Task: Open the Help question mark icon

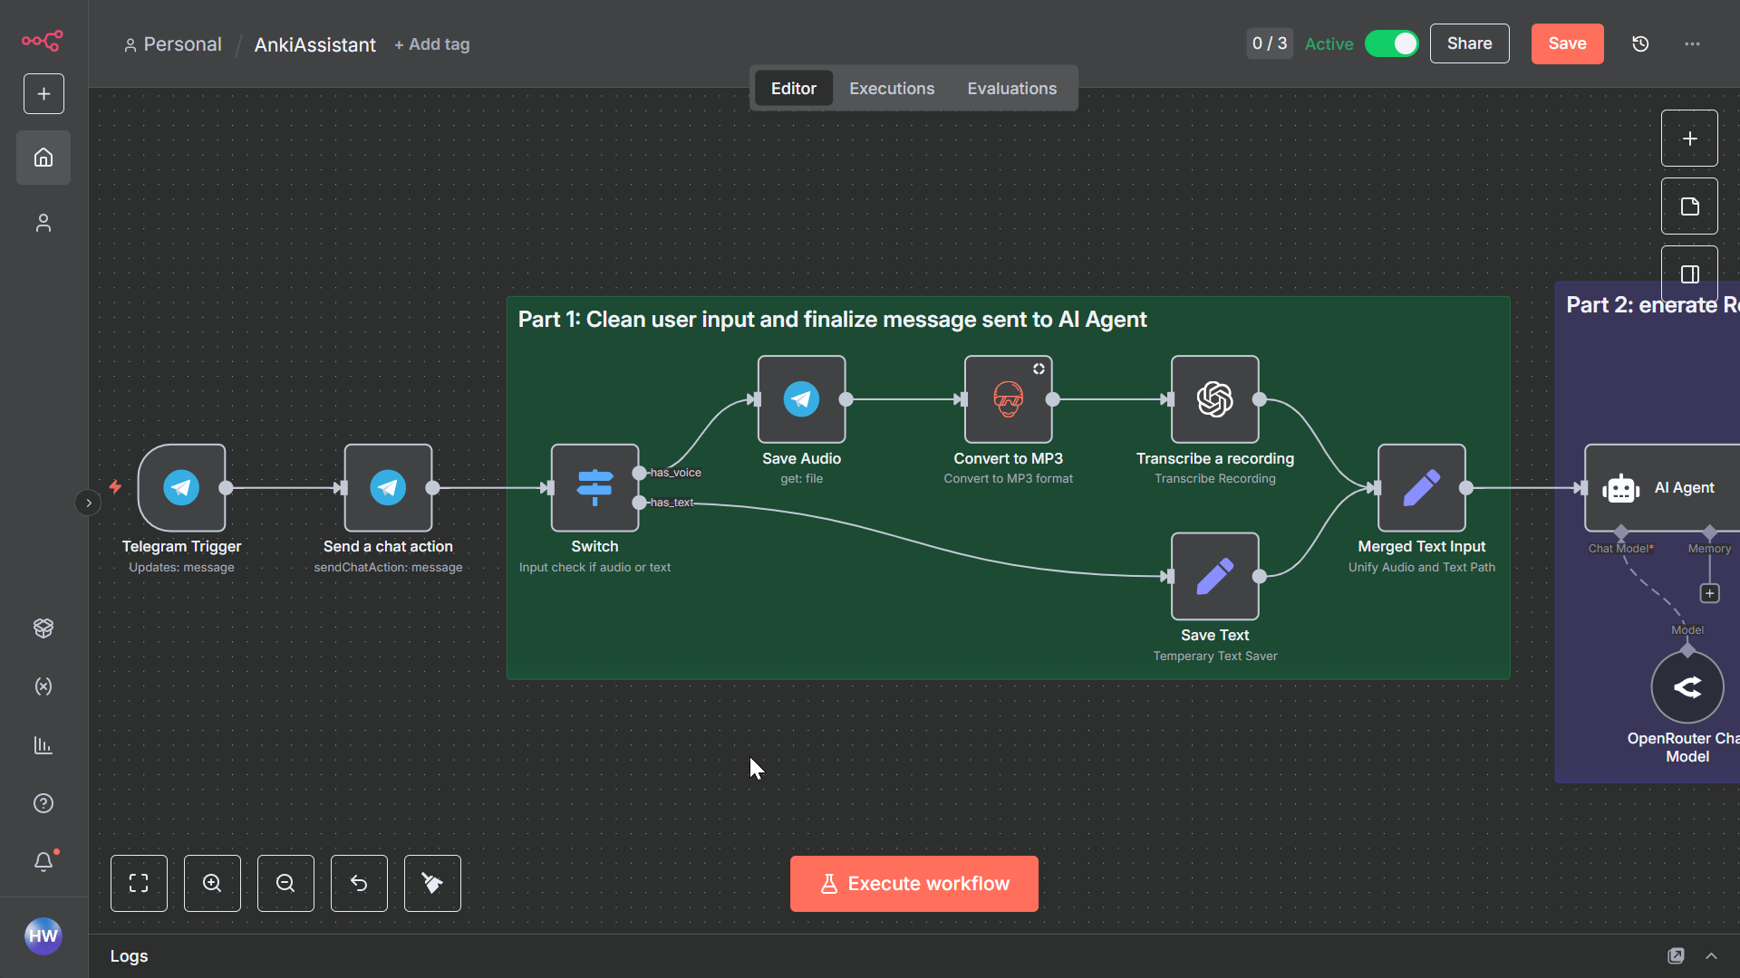Action: [43, 803]
